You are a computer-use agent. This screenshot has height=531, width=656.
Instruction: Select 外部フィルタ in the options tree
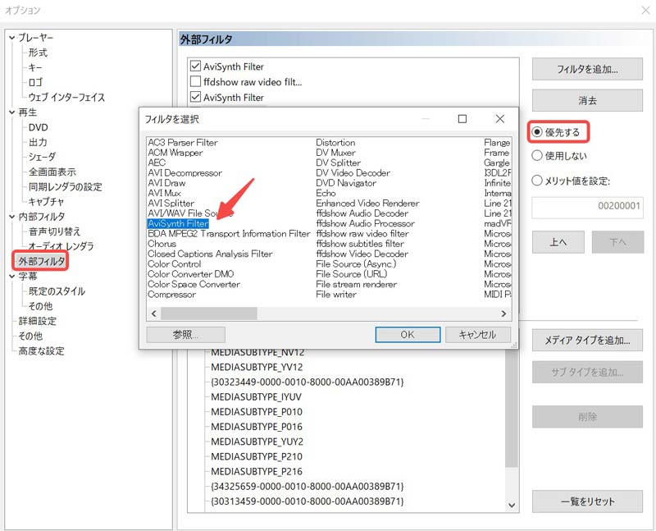click(x=41, y=261)
